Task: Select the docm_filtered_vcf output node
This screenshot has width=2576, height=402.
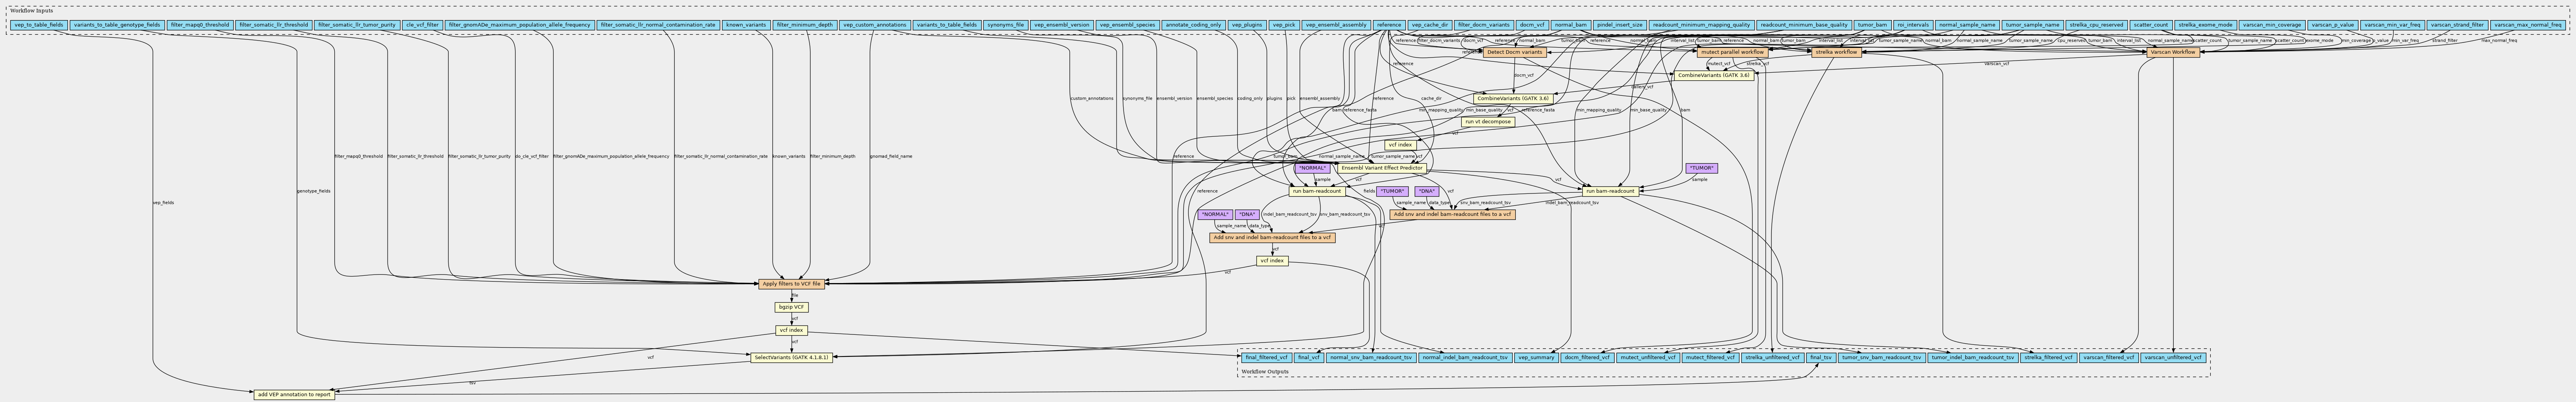Action: [x=1587, y=357]
